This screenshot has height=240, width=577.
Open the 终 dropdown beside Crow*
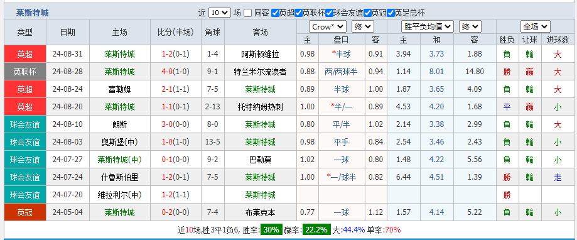(x=363, y=27)
